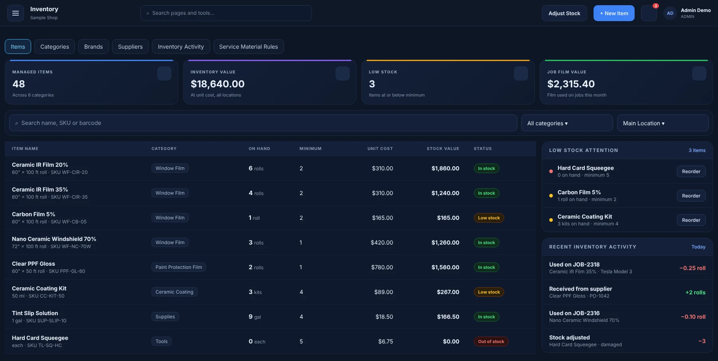
Task: Sort by Stock Value column header
Action: tap(443, 148)
